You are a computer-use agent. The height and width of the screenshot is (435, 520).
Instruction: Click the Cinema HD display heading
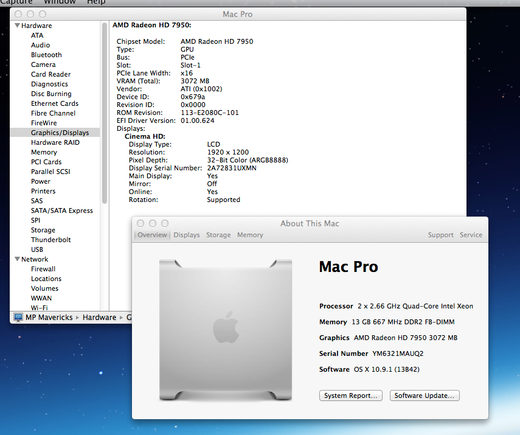(145, 136)
